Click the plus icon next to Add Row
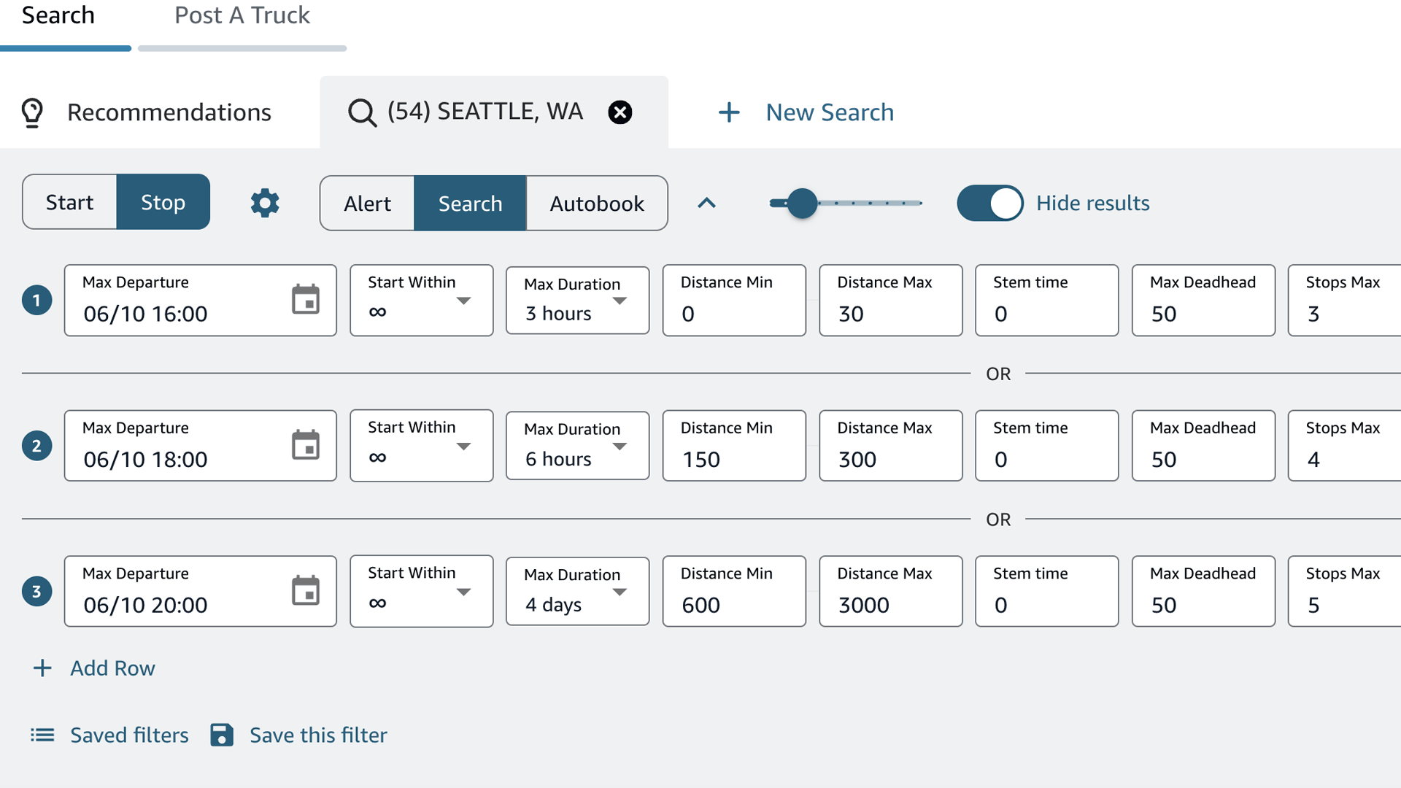Viewport: 1401px width, 788px height. point(42,668)
